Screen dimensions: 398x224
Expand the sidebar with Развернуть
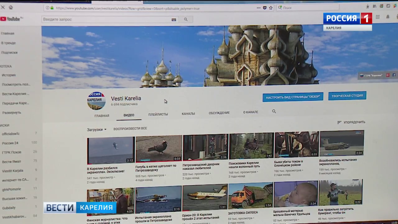[12, 113]
